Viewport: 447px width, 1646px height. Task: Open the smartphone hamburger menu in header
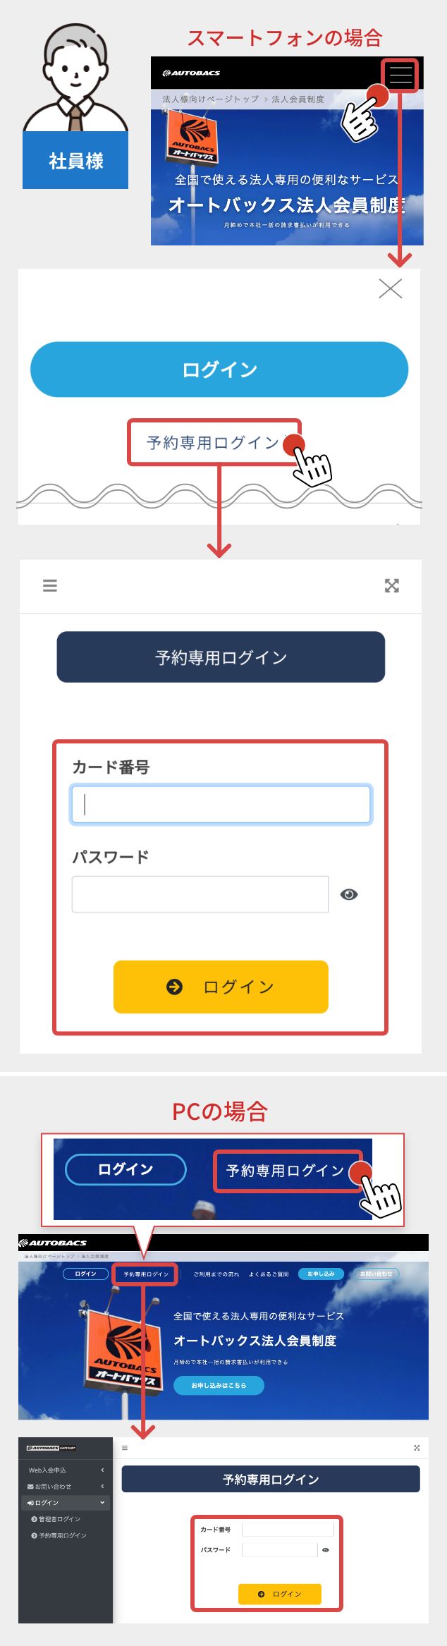click(x=400, y=75)
